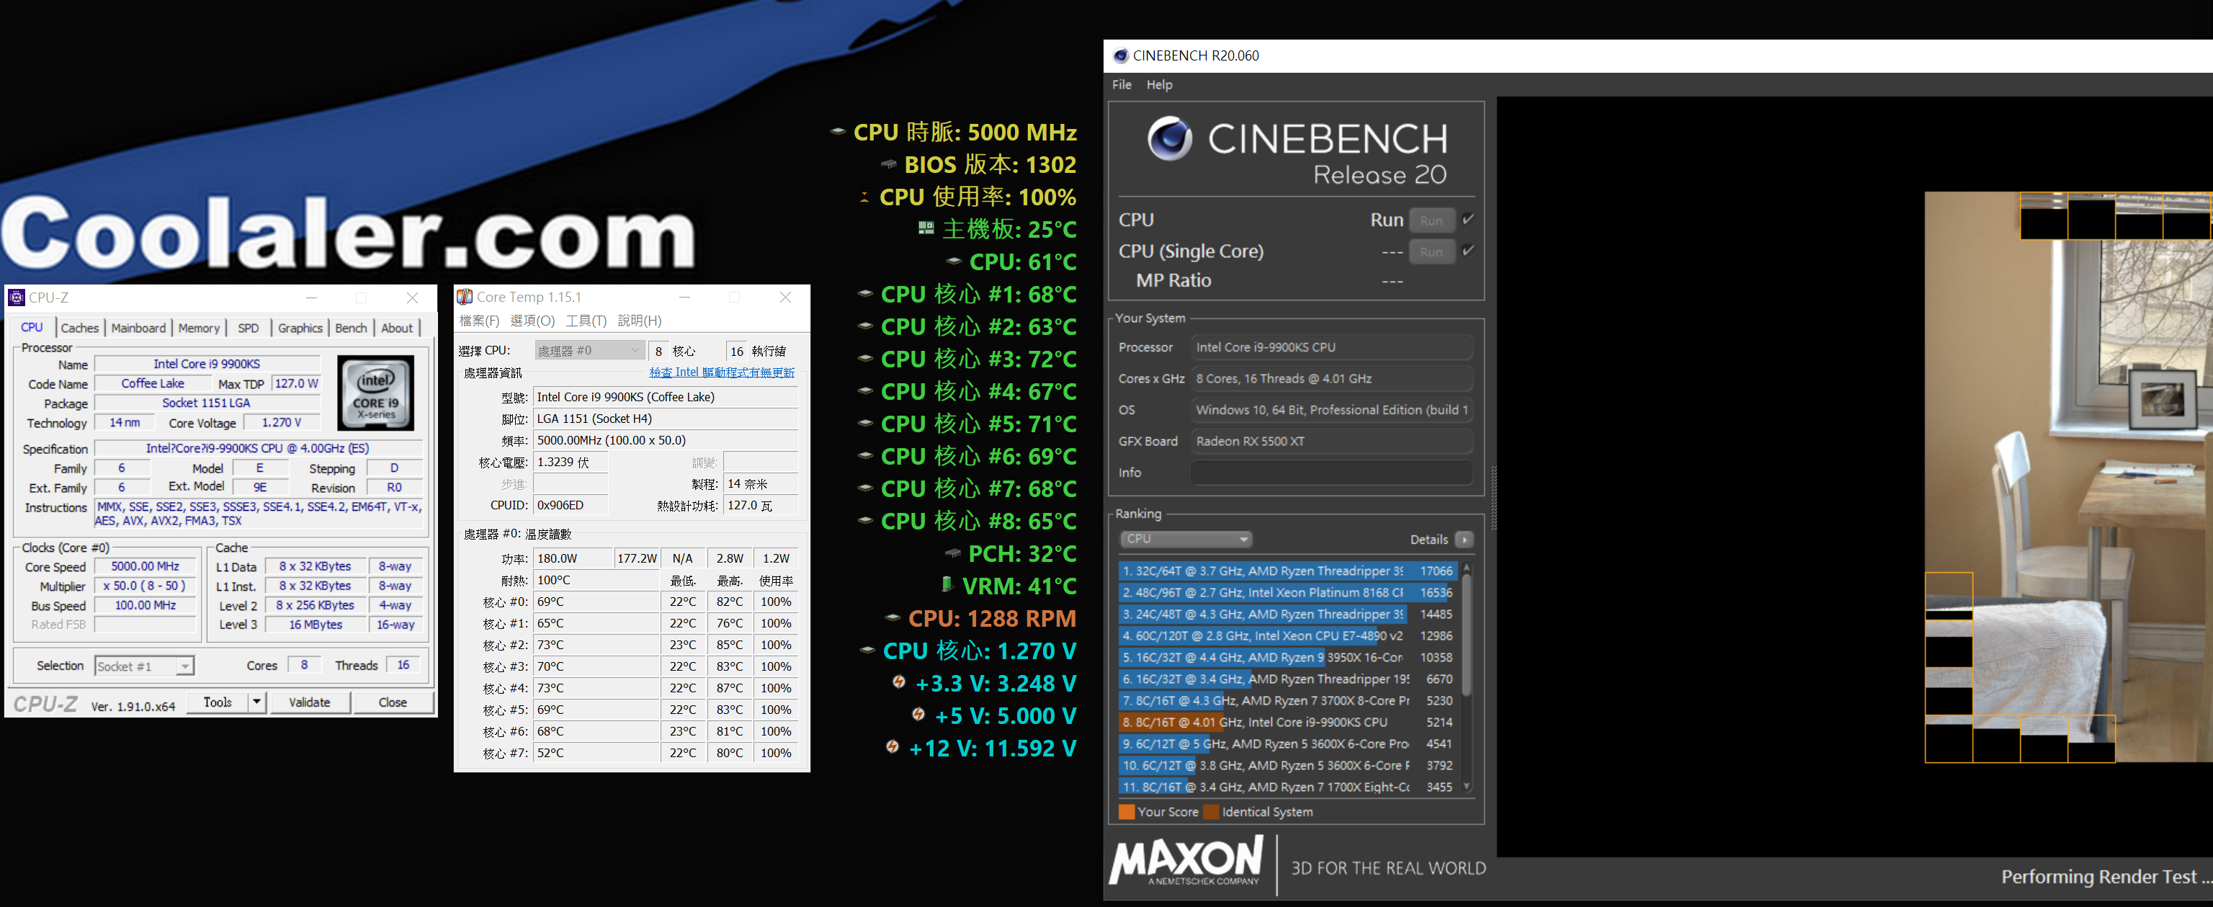Open the processor #0 dropdown in Core Temp
The width and height of the screenshot is (2213, 907).
[589, 350]
